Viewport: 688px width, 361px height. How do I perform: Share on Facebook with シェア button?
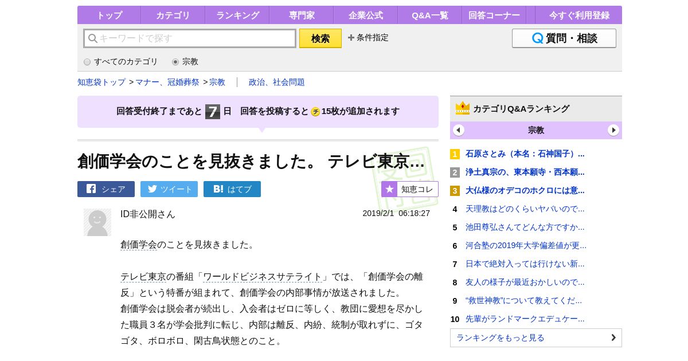point(106,189)
